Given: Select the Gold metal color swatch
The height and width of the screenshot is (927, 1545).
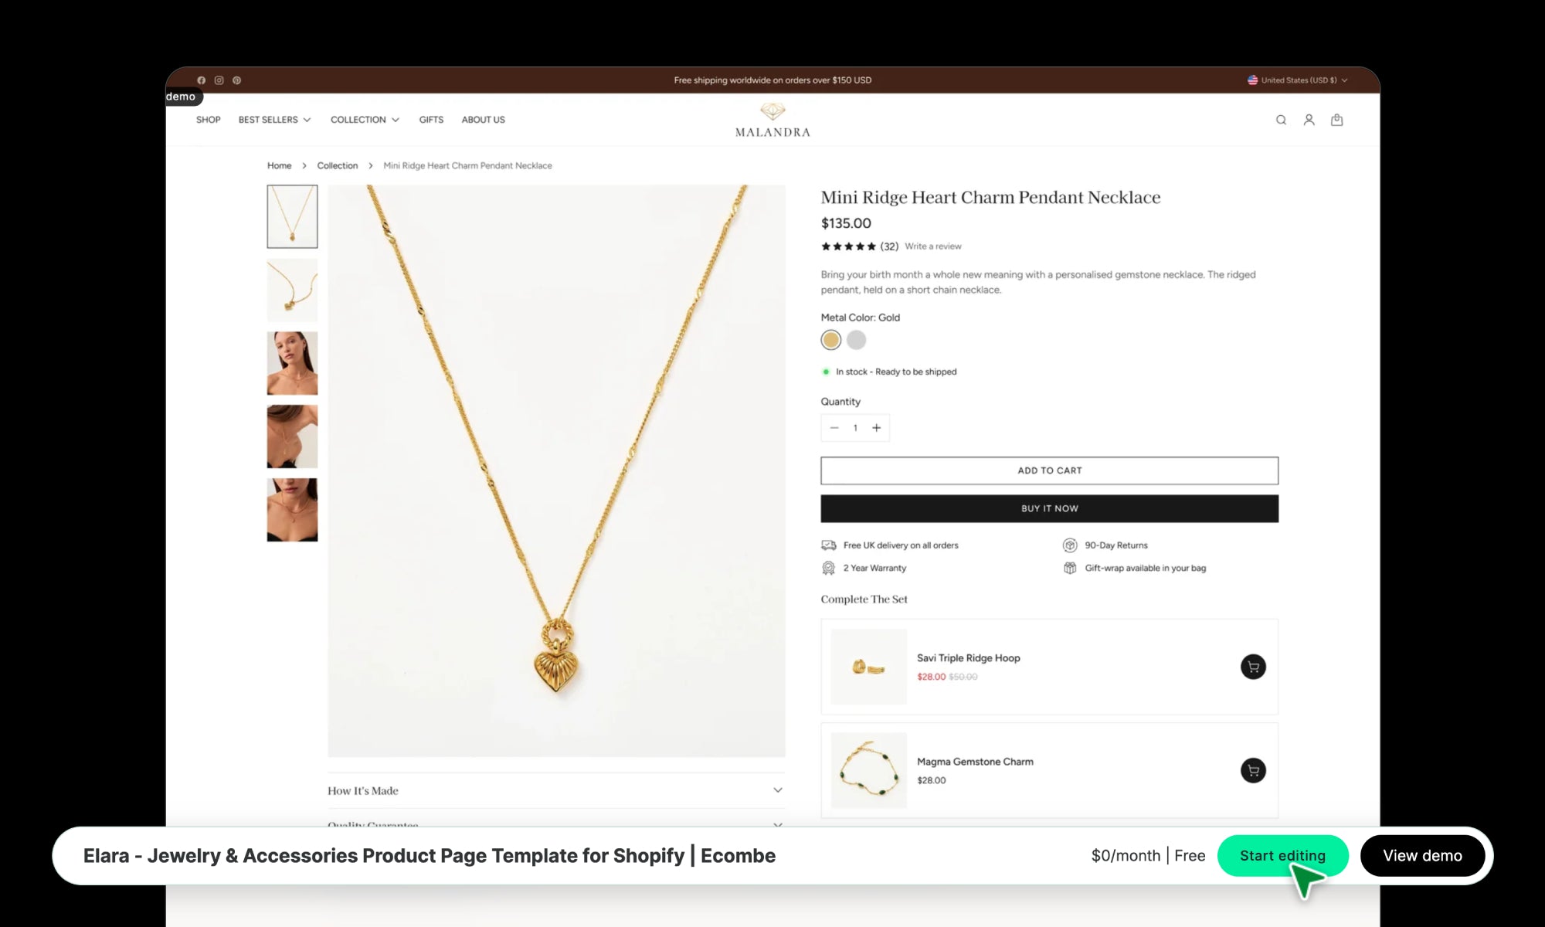Looking at the screenshot, I should point(830,340).
